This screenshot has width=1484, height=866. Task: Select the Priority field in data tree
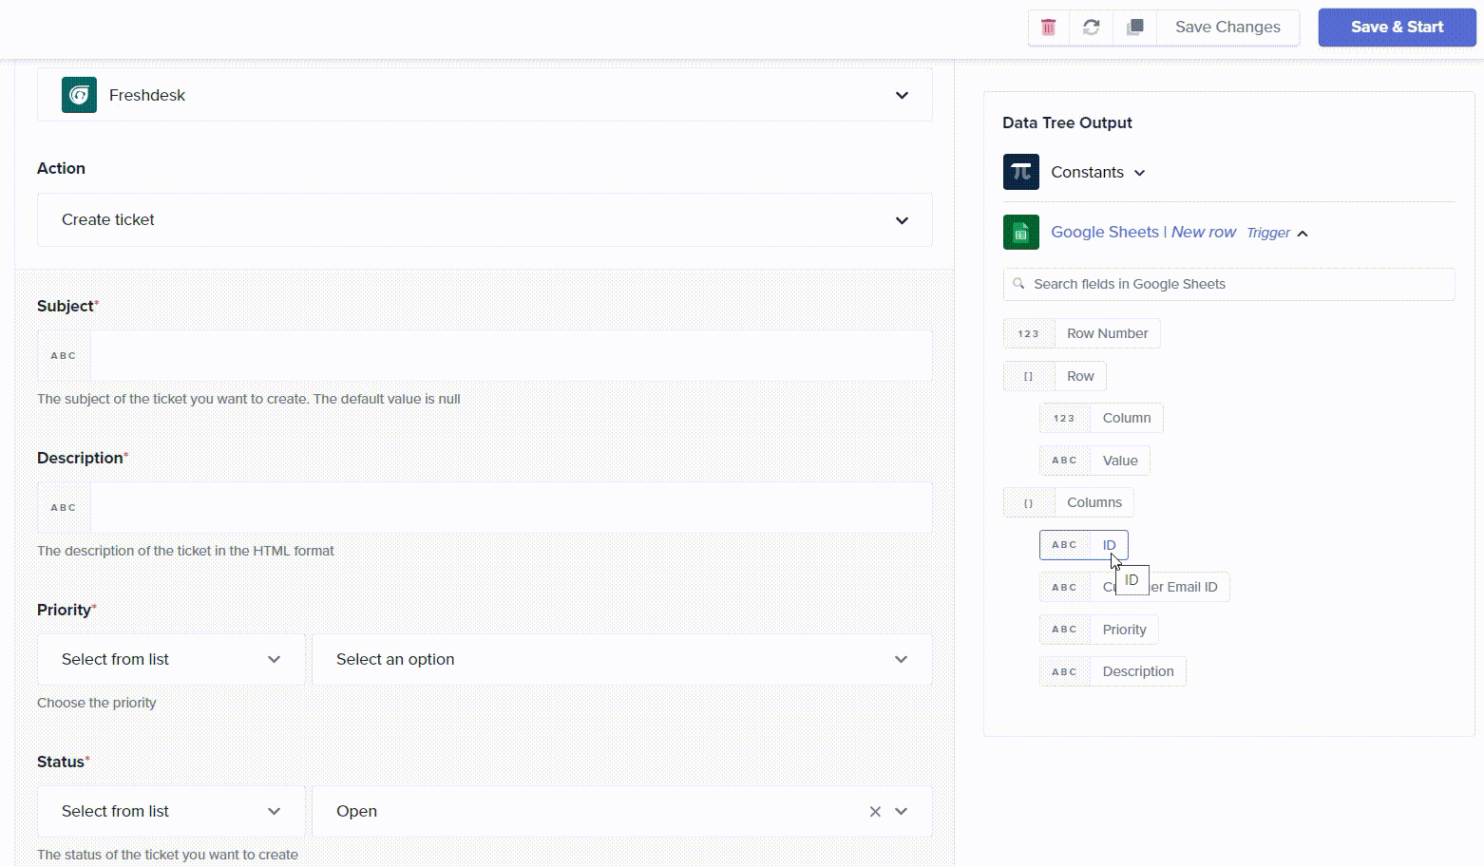1099,630
